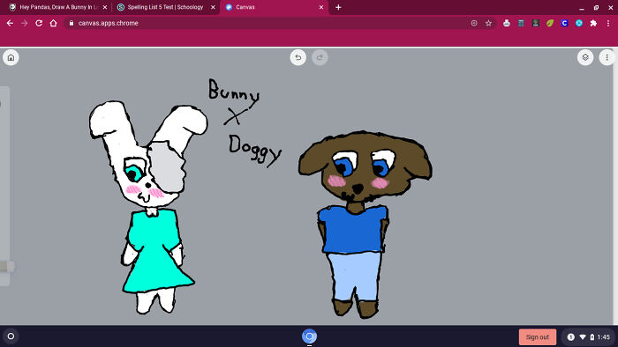Open the dark green square extension

[536, 23]
